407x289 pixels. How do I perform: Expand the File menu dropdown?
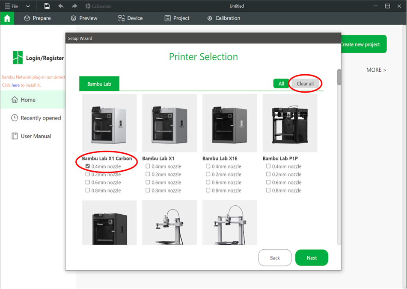point(12,6)
